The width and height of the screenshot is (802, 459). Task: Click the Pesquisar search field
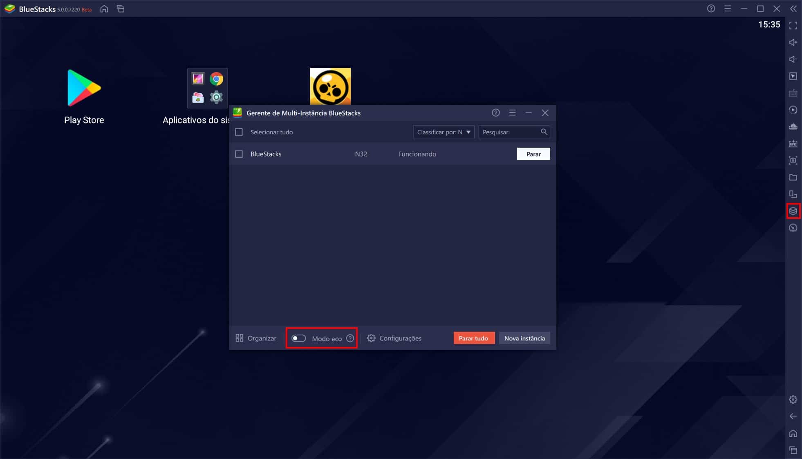tap(510, 132)
